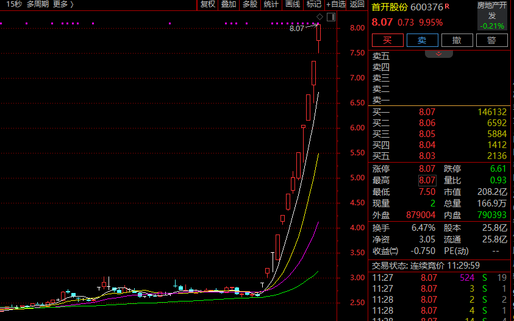514x321 pixels.
Task: Click the red R badge beside stock code 600376
Action: click(447, 6)
